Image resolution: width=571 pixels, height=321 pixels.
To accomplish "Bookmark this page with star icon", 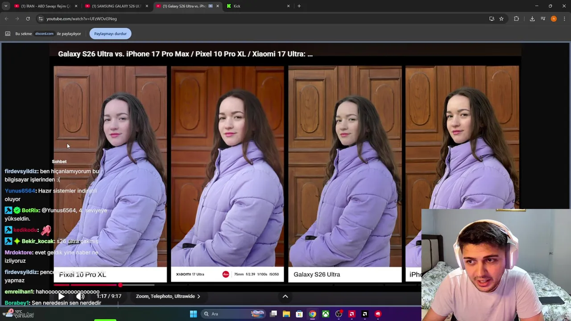I will click(501, 19).
